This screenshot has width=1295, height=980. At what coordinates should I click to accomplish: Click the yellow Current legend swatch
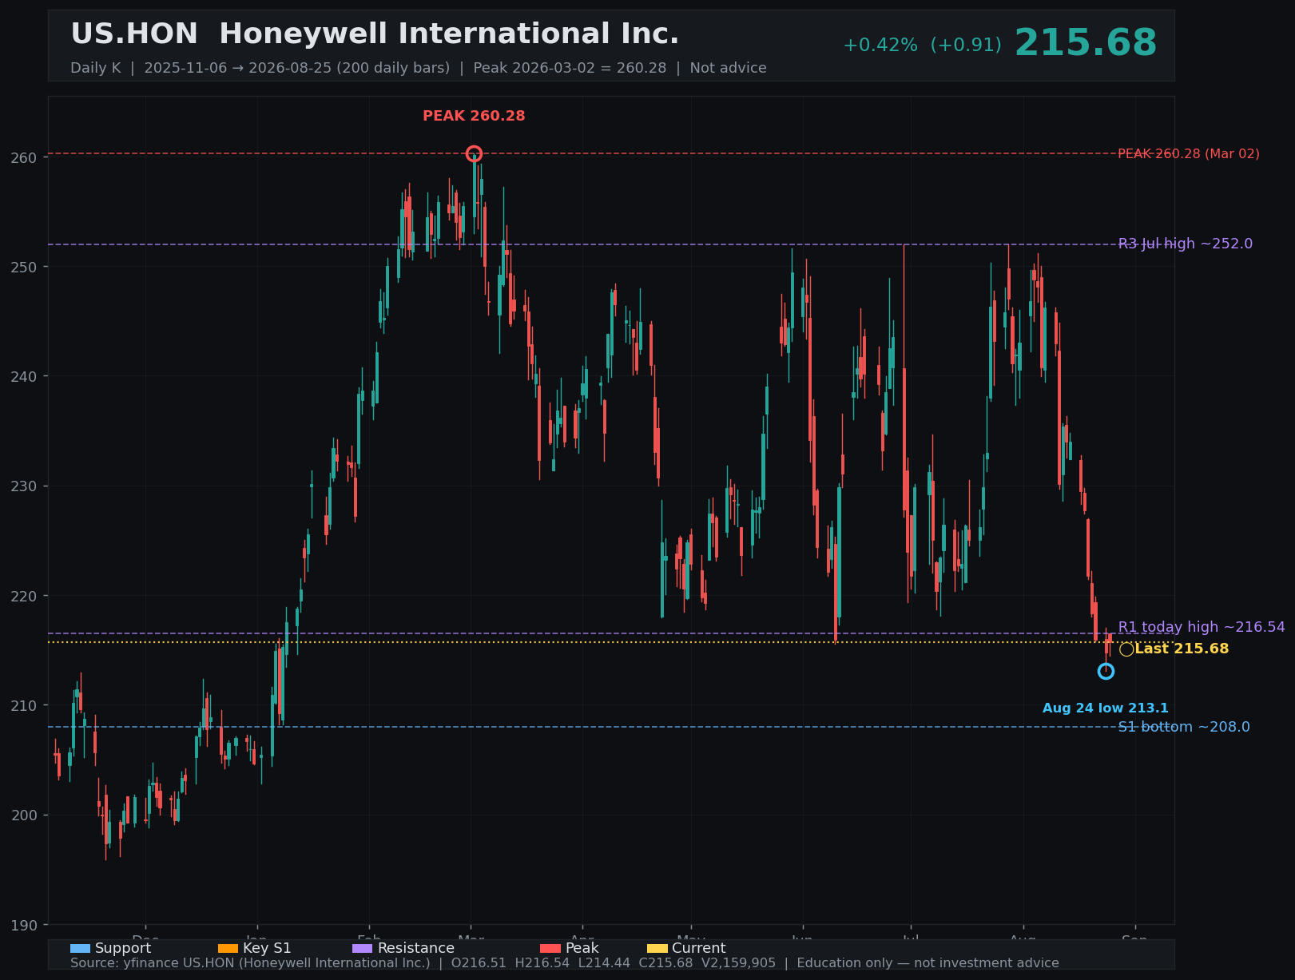pyautogui.click(x=657, y=948)
